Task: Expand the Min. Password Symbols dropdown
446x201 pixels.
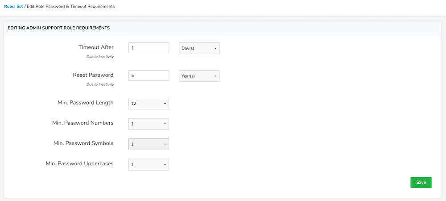Action: [x=149, y=144]
